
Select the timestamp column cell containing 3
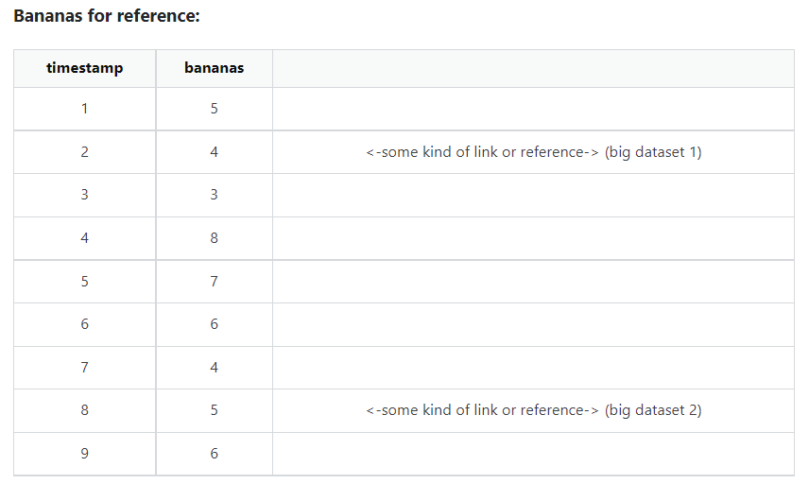click(x=84, y=195)
